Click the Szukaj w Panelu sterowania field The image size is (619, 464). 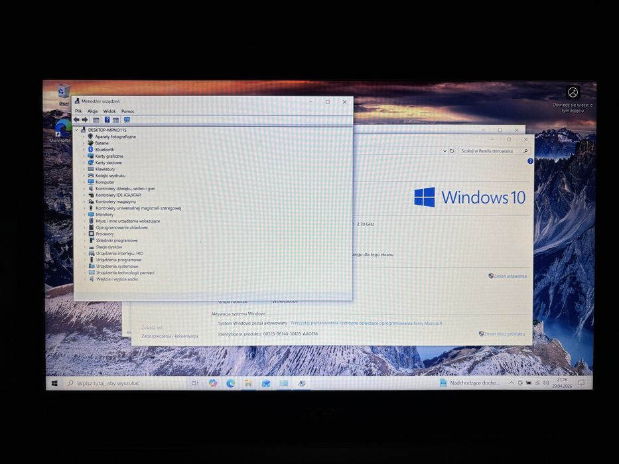[494, 150]
